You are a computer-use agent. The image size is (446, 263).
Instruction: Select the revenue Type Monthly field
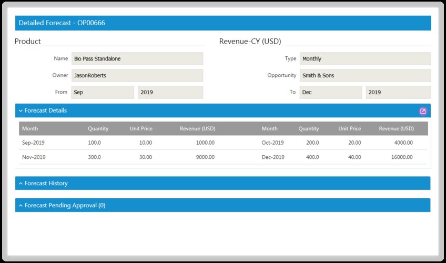point(365,59)
